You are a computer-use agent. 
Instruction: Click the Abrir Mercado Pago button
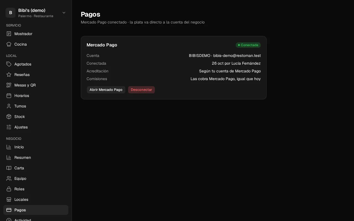coord(106,90)
